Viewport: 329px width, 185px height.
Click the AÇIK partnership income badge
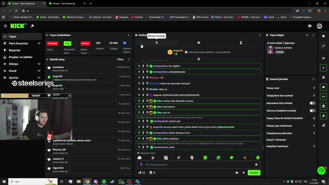[x=67, y=43]
